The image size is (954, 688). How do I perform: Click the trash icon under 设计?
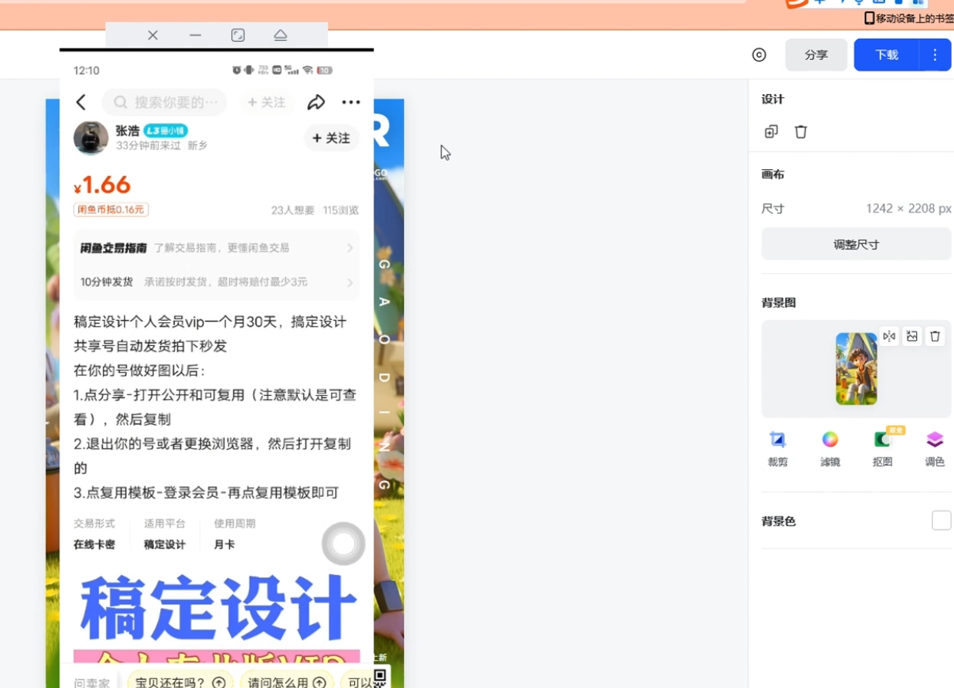[x=801, y=131]
